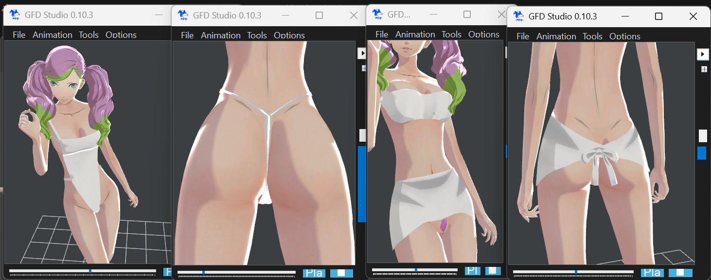Maximize the third GFD Studio window
The image size is (711, 280).
tap(467, 15)
